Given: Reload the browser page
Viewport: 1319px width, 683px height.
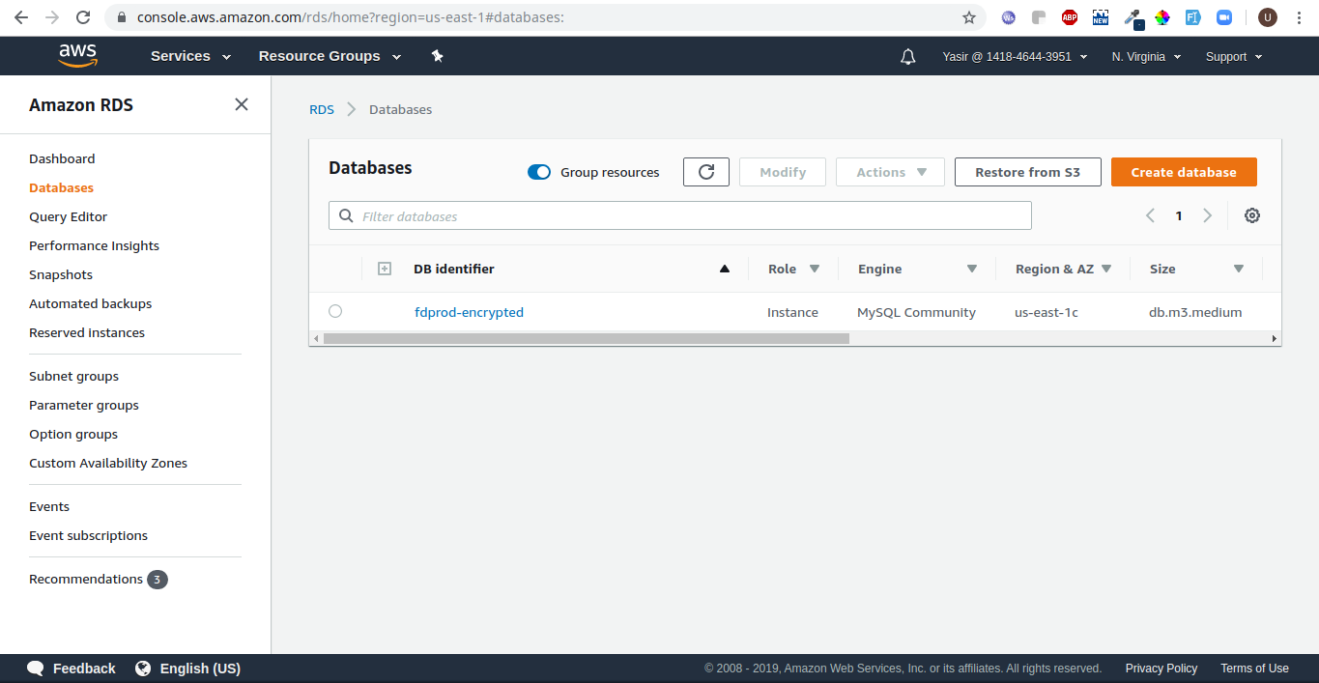Looking at the screenshot, I should pyautogui.click(x=83, y=17).
